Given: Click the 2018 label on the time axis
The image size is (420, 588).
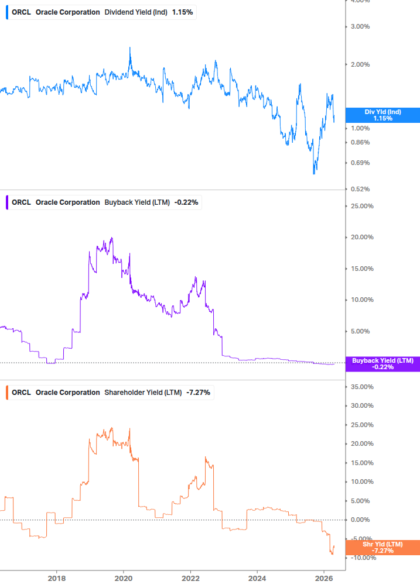Looking at the screenshot, I should [57, 578].
